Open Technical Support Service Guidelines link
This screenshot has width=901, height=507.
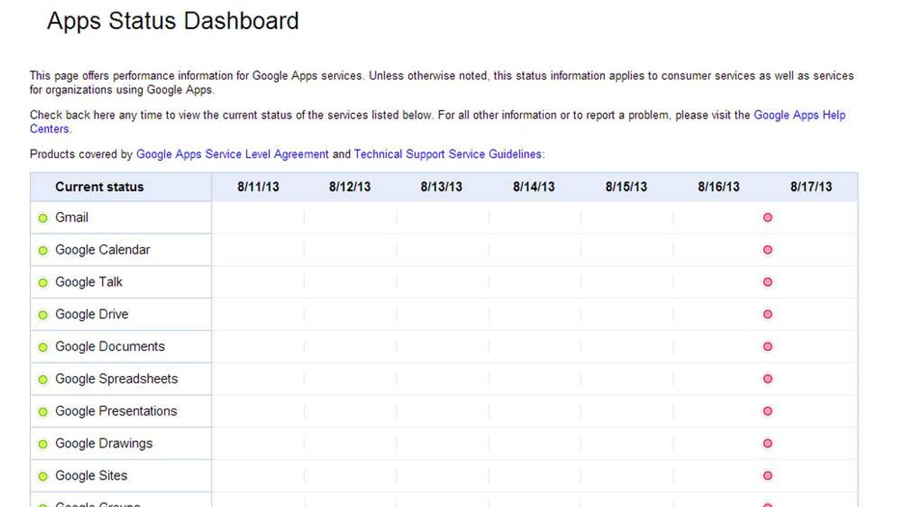tap(447, 154)
